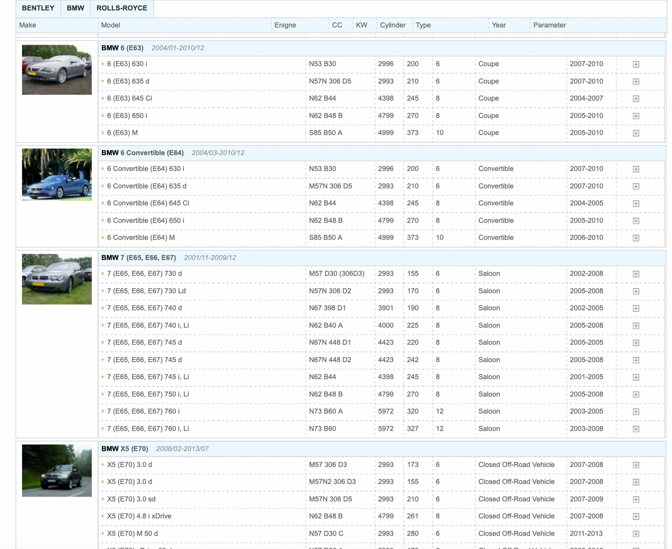Click the BMW 7 (E65, E66, E67) group heading

(x=139, y=258)
